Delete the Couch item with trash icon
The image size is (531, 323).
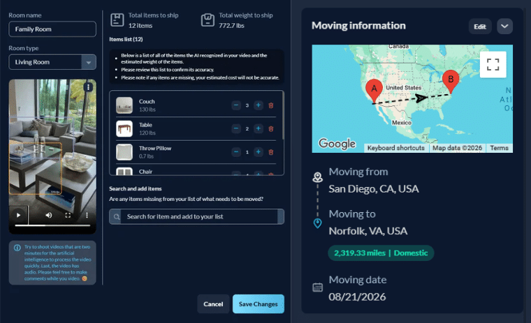pos(271,105)
